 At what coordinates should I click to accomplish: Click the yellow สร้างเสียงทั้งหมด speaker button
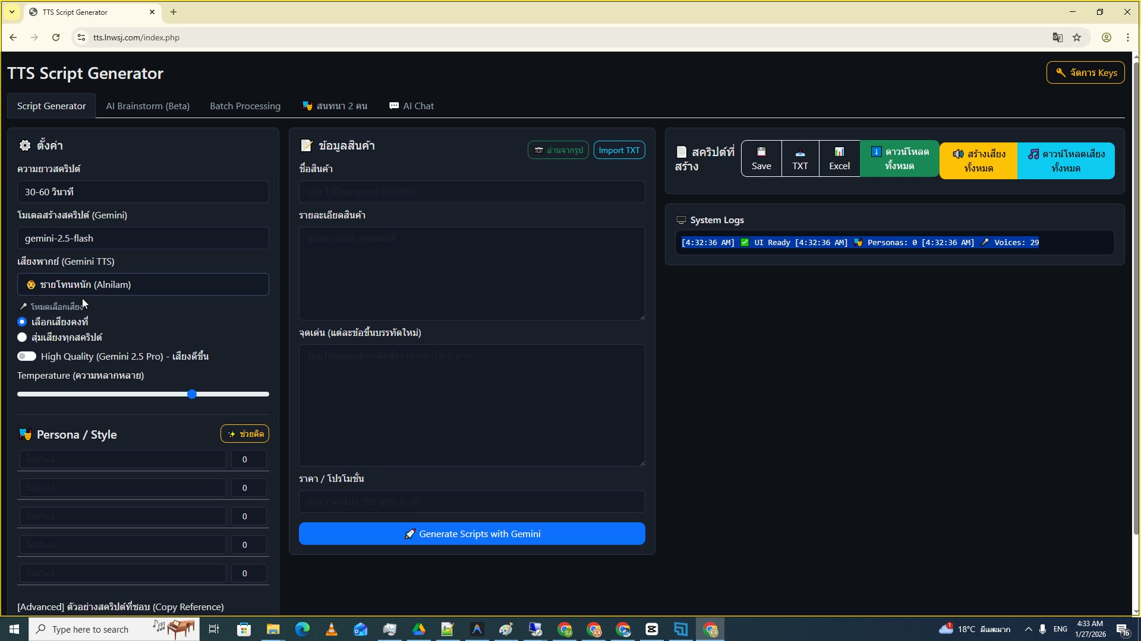(978, 160)
